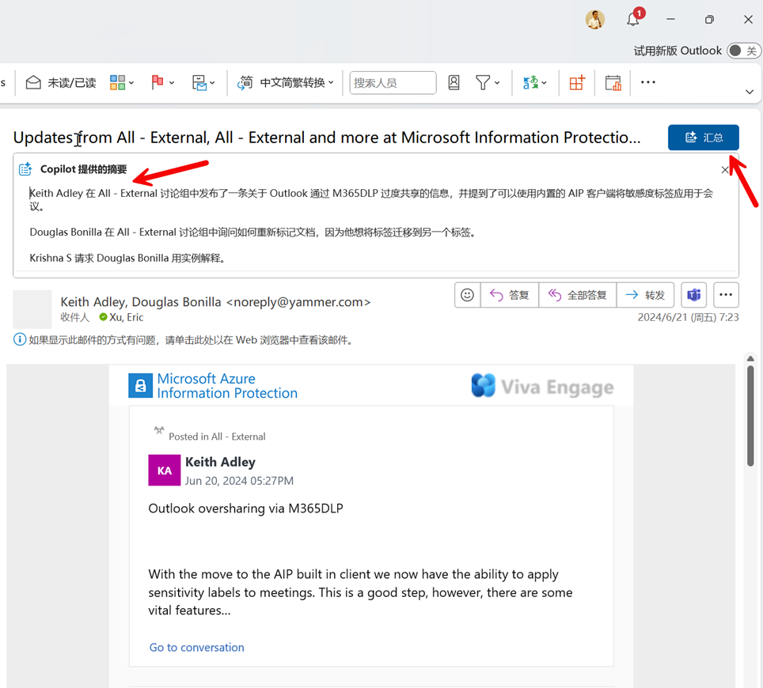Click the message body vertical scrollbar thumb
763x688 pixels.
[x=750, y=416]
